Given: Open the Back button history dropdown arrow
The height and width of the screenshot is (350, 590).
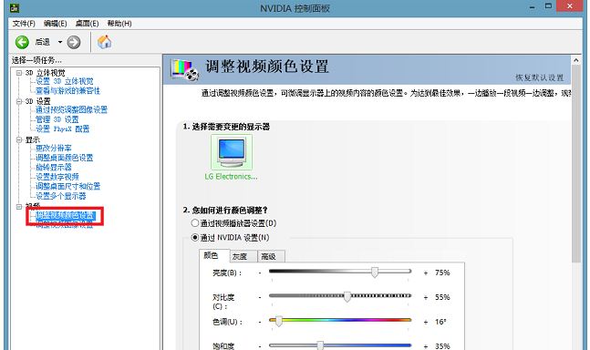Looking at the screenshot, I should point(60,42).
